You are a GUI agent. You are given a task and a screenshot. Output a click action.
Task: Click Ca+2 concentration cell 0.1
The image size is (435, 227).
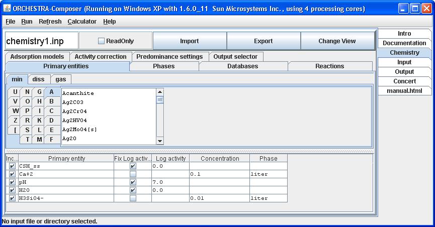tap(220, 174)
